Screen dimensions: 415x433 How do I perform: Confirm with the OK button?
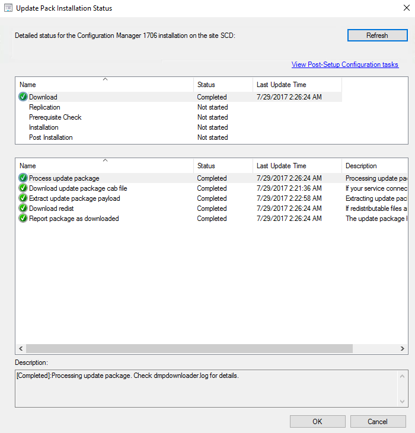(317, 421)
